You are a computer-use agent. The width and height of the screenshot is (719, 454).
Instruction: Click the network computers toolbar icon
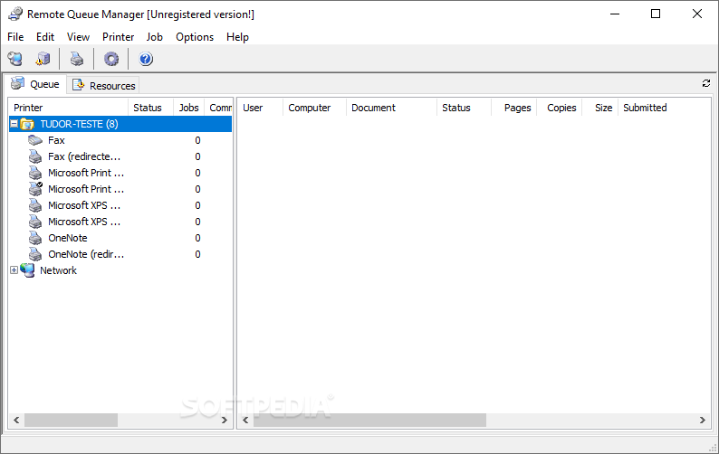click(15, 59)
